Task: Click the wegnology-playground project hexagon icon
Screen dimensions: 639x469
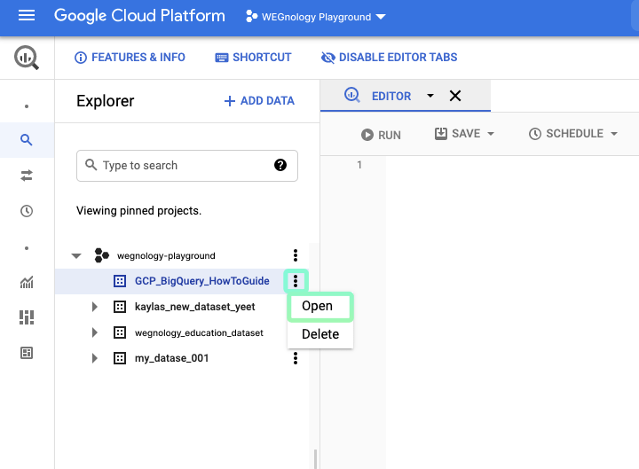Action: pyautogui.click(x=101, y=255)
